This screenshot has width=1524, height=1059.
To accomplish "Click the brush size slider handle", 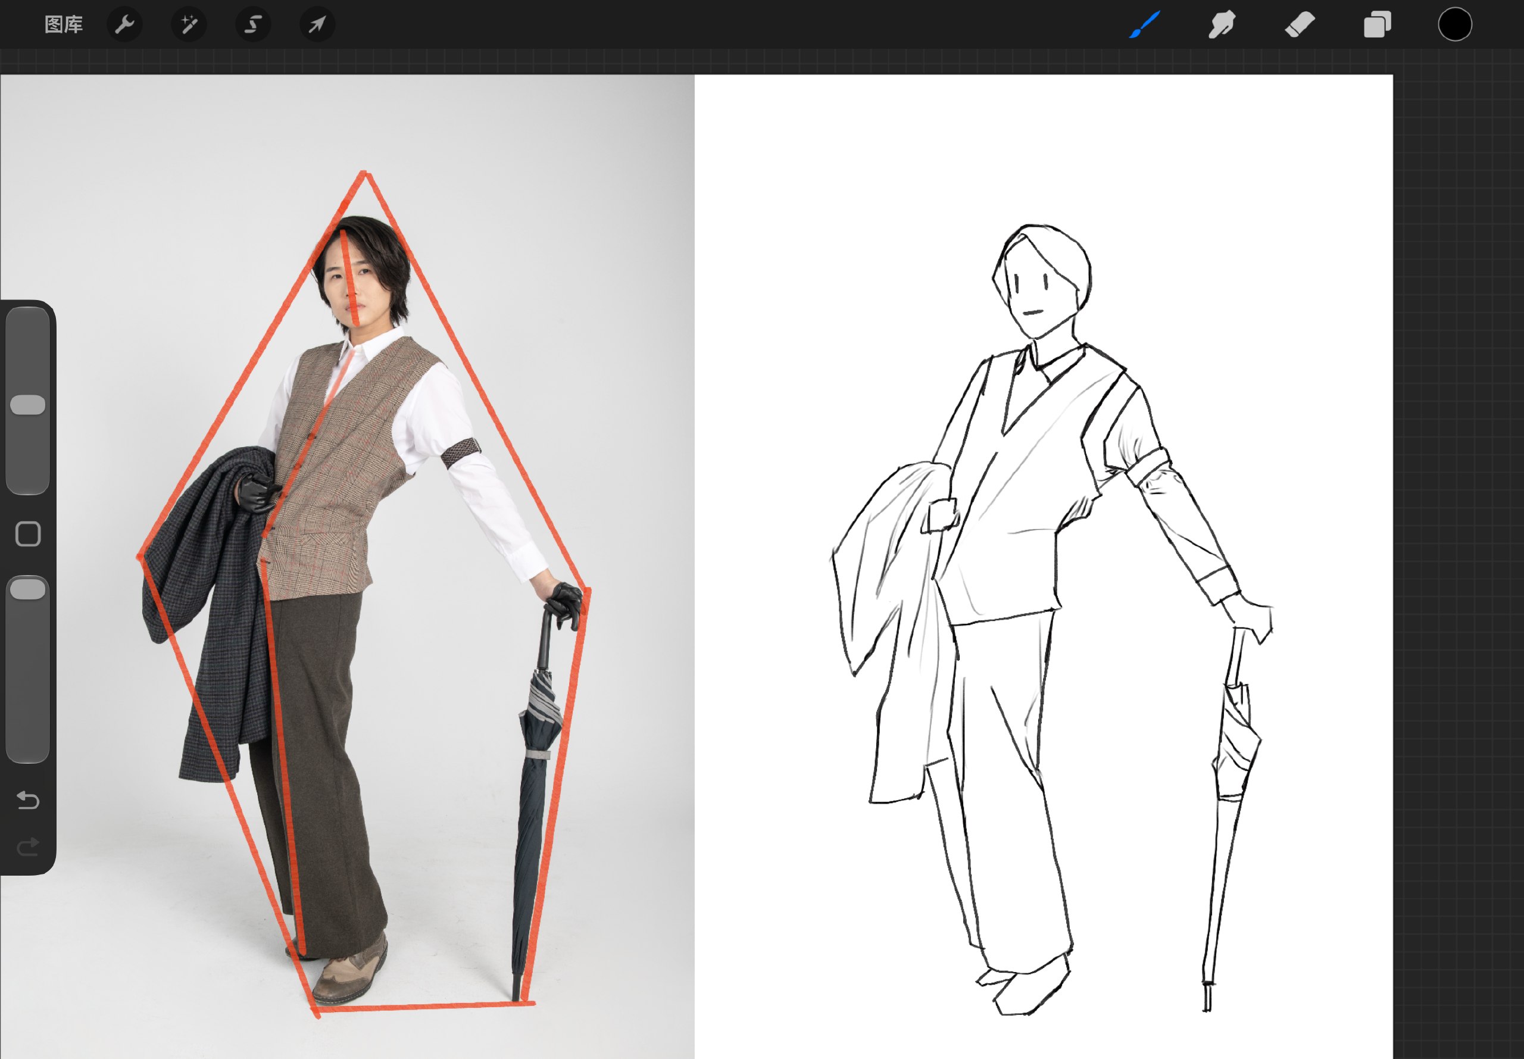I will point(28,405).
